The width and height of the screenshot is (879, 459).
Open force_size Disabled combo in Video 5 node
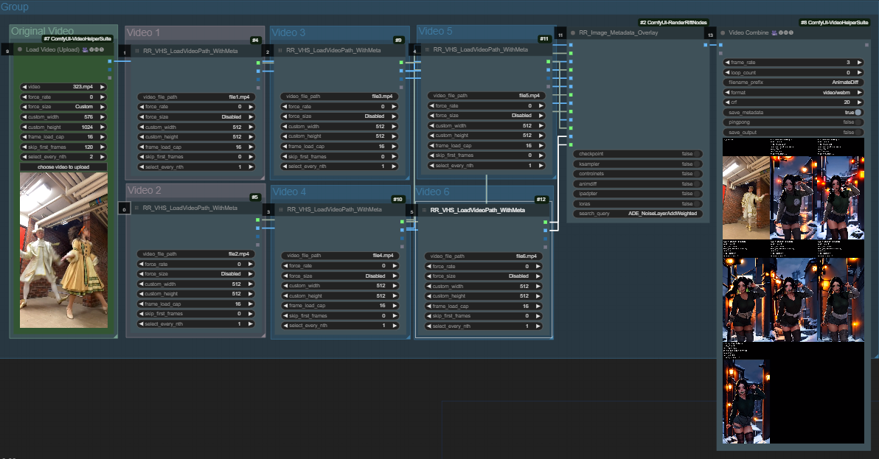click(486, 116)
